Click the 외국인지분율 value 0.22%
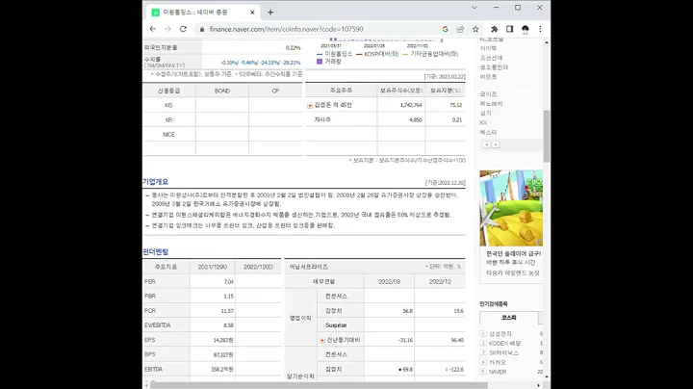 [293, 48]
